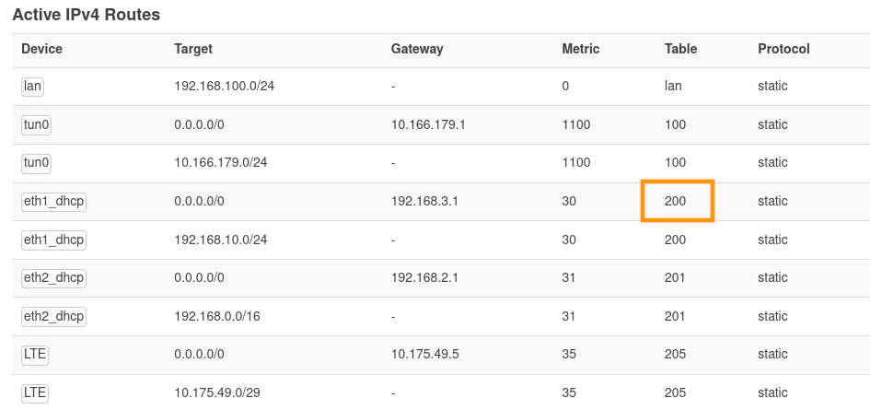Image resolution: width=870 pixels, height=410 pixels.
Task: Click the Protocol column header
Action: [783, 49]
